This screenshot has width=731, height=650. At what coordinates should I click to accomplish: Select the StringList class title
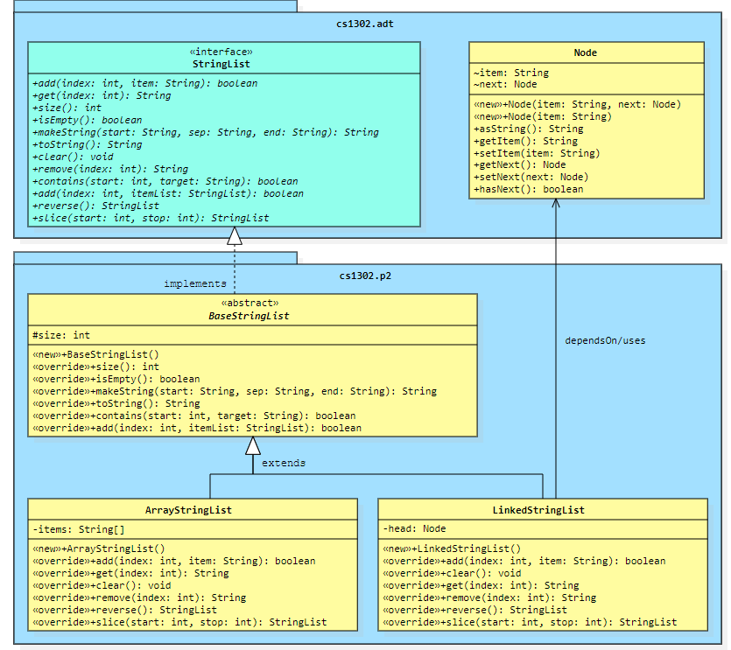222,62
